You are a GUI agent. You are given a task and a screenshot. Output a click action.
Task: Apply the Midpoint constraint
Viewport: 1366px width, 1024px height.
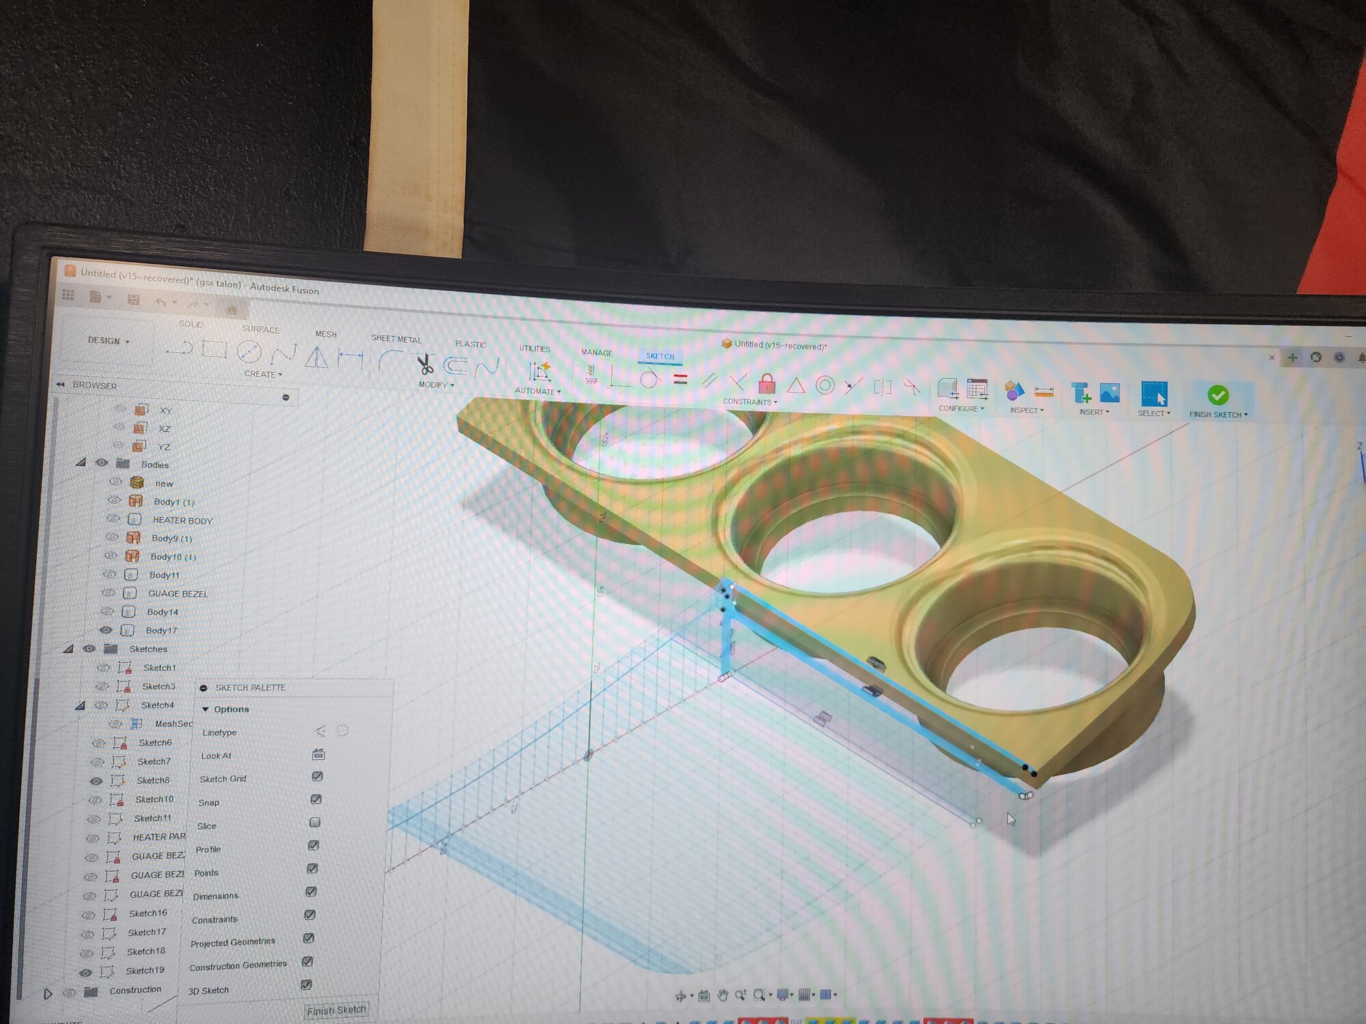(796, 386)
